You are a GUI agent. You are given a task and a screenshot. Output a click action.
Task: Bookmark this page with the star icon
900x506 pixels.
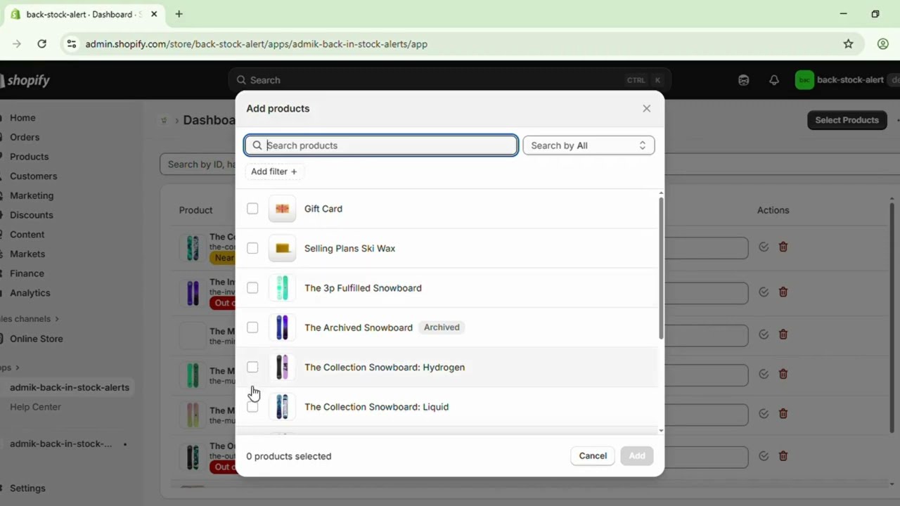[x=849, y=44]
